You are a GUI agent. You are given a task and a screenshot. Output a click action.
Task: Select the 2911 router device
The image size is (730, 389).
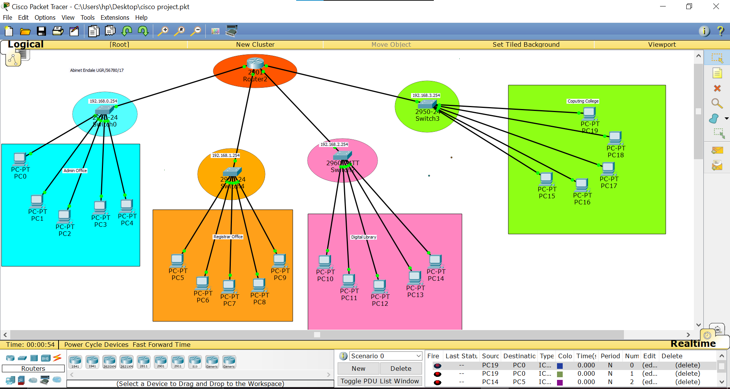click(178, 362)
